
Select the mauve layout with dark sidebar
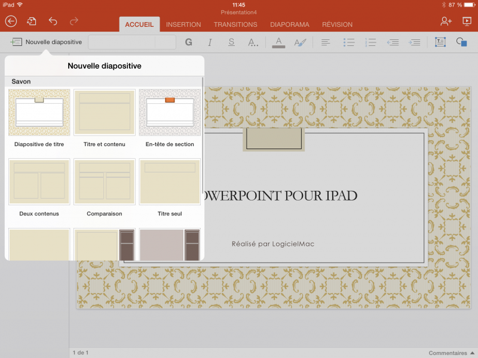pyautogui.click(x=170, y=244)
